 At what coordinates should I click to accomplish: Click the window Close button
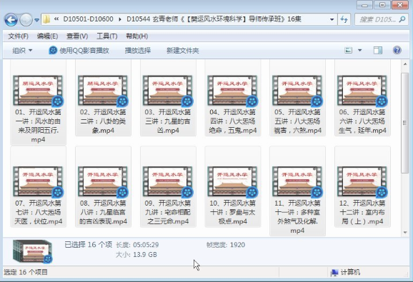click(x=400, y=5)
